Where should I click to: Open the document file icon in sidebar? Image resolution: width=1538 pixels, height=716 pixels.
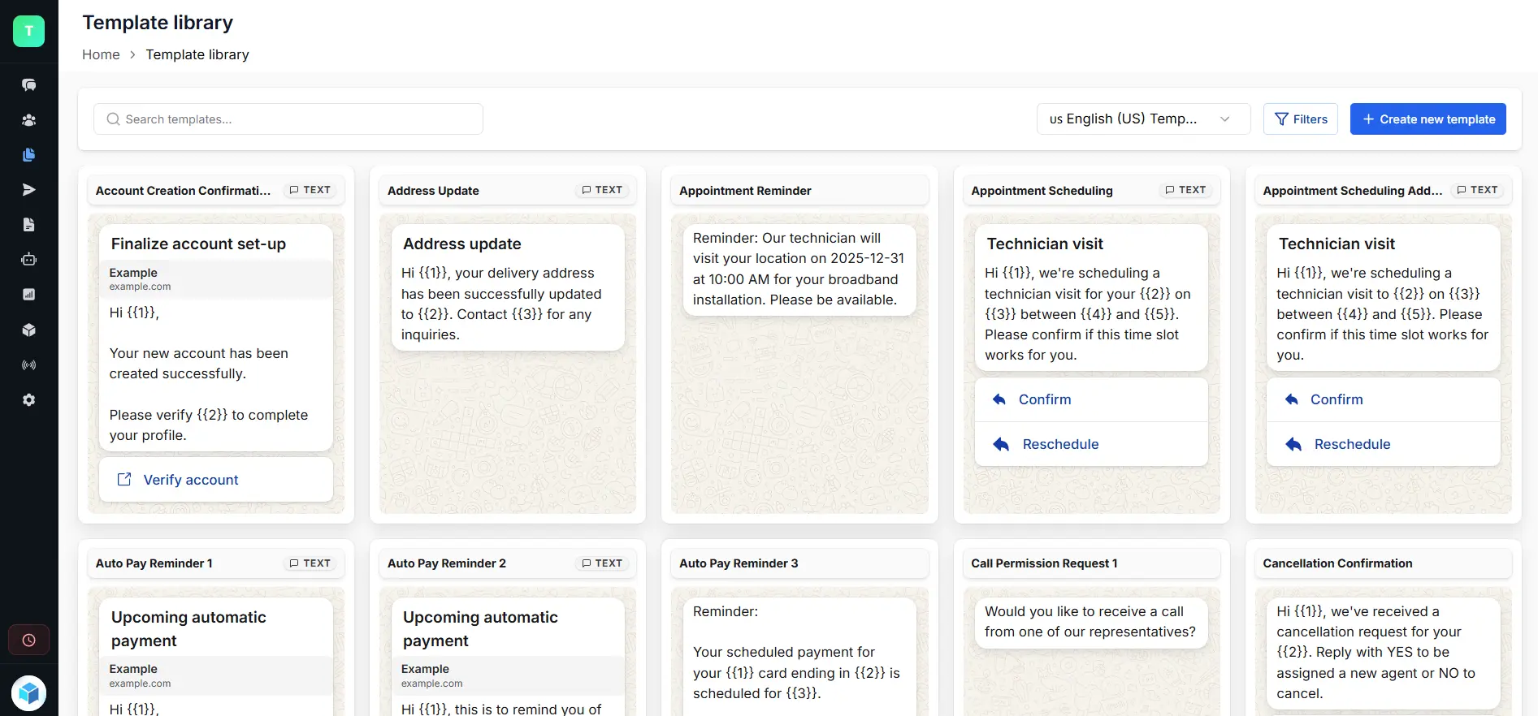click(x=28, y=225)
